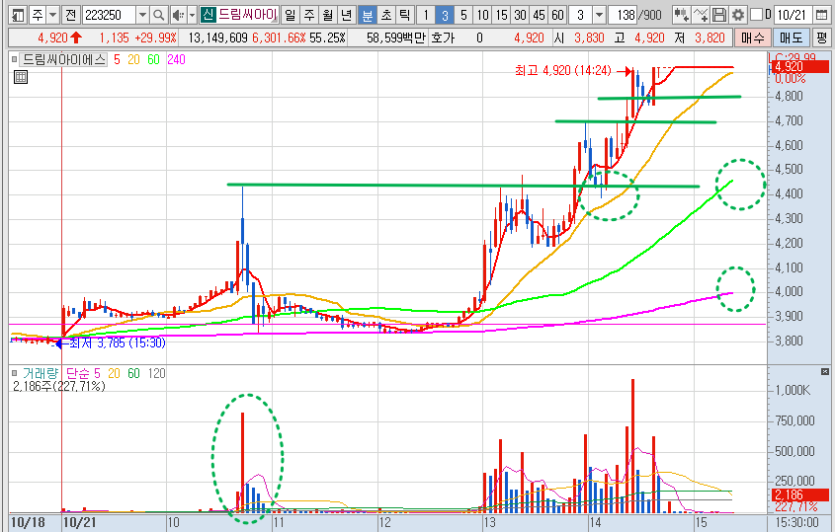
Task: Toggle the D checkbox
Action: pos(756,15)
